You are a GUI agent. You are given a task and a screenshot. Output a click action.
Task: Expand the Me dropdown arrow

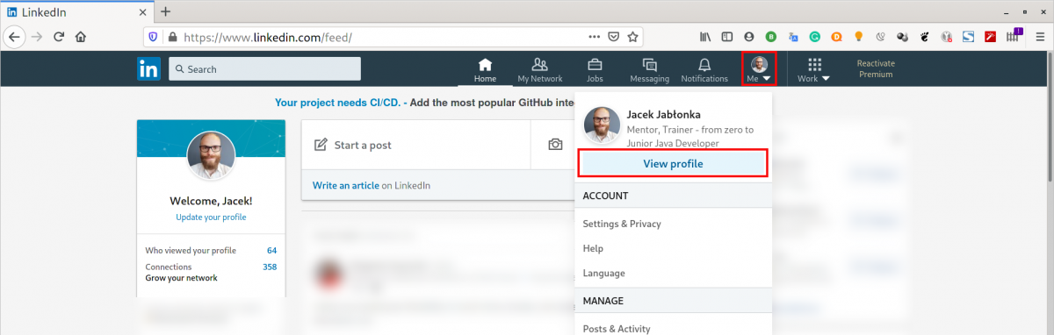pyautogui.click(x=767, y=79)
